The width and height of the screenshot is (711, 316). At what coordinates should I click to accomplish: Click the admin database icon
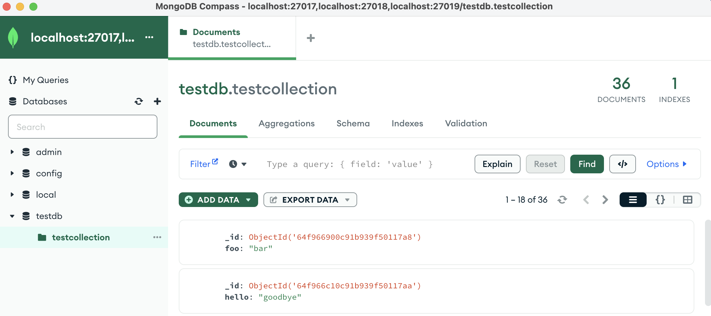26,152
